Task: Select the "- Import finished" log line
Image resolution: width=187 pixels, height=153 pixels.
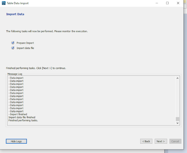Action: 18,115
